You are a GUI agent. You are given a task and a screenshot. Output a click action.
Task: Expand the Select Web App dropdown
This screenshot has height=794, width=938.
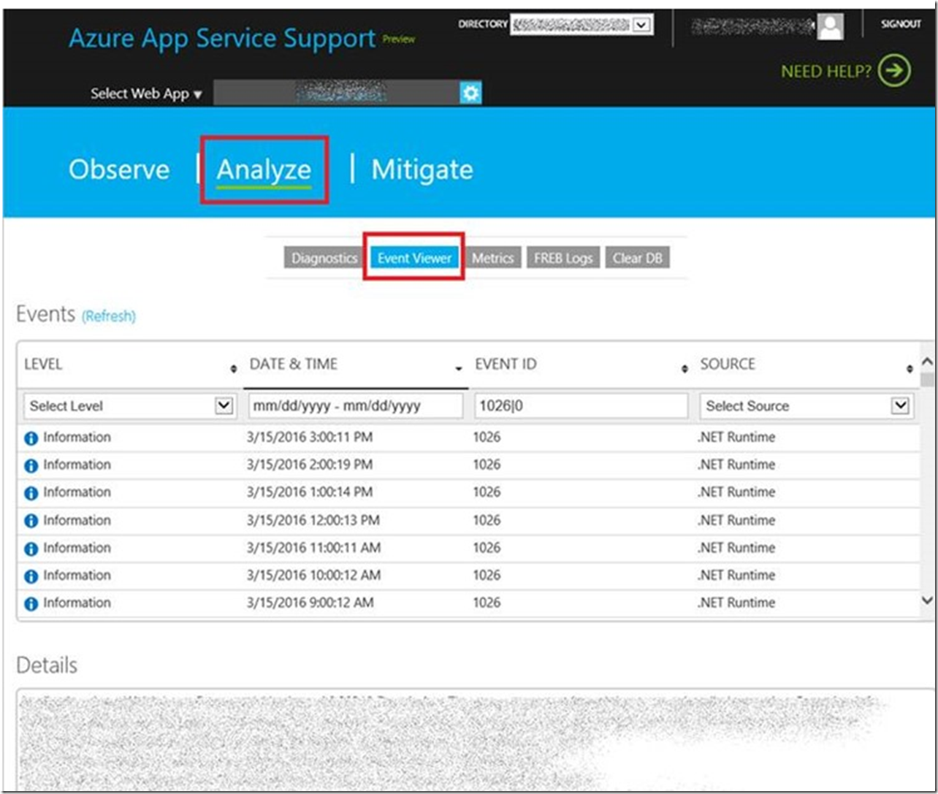(146, 93)
